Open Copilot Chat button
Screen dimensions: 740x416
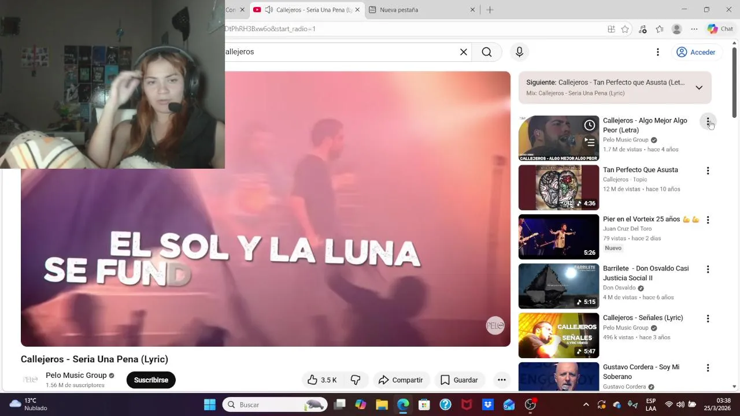tap(720, 29)
